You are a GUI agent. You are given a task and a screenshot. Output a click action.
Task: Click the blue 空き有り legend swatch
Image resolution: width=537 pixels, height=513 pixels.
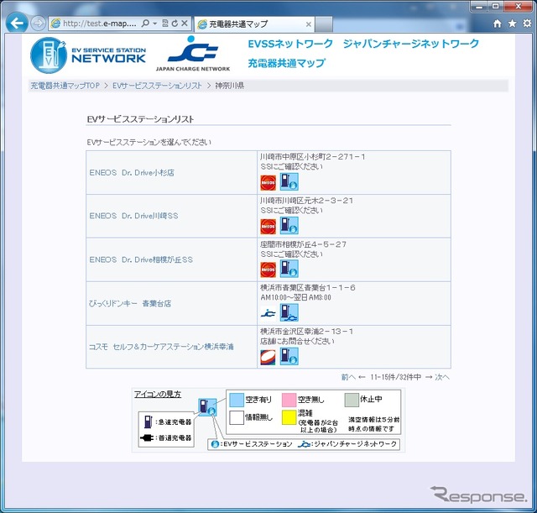237,400
